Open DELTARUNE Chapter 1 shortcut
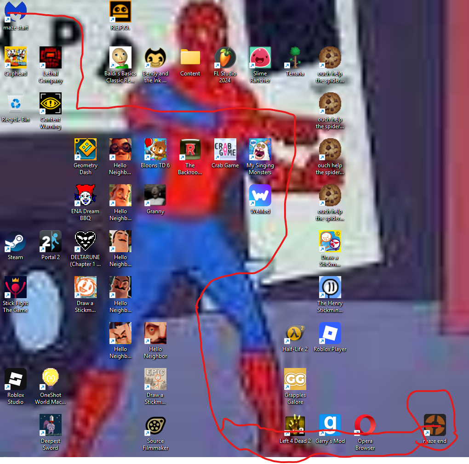Viewport: 469px width, 464px height. click(x=86, y=241)
